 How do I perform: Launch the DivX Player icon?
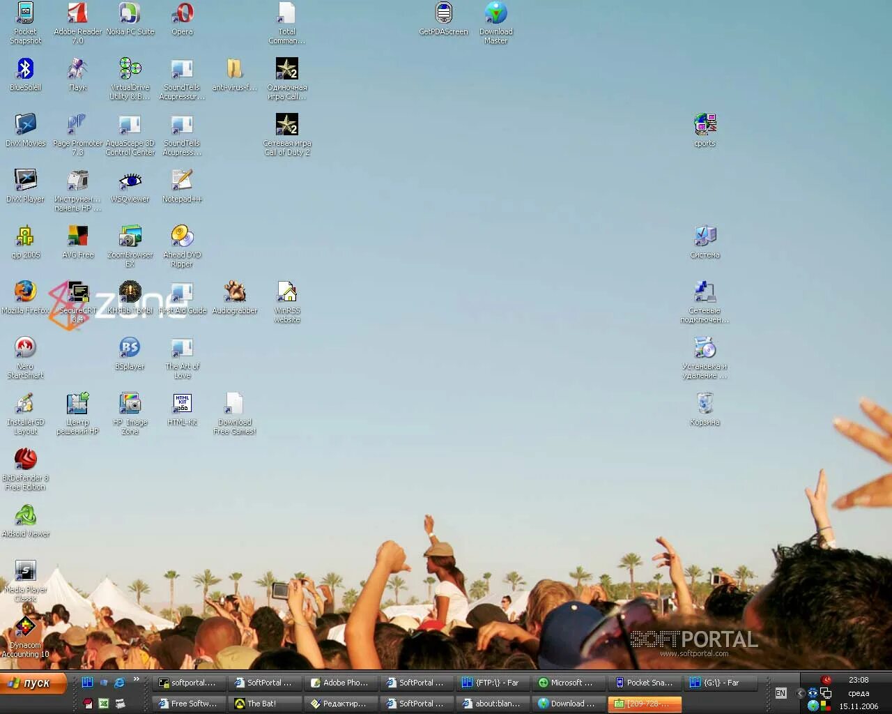[x=25, y=186]
